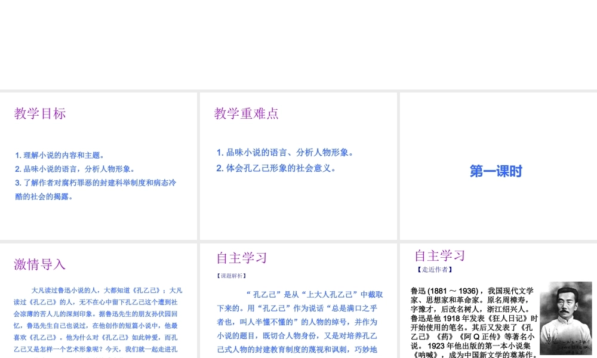Click the 激情导入 heading
Screen dimensions: 597x358
tap(39, 264)
